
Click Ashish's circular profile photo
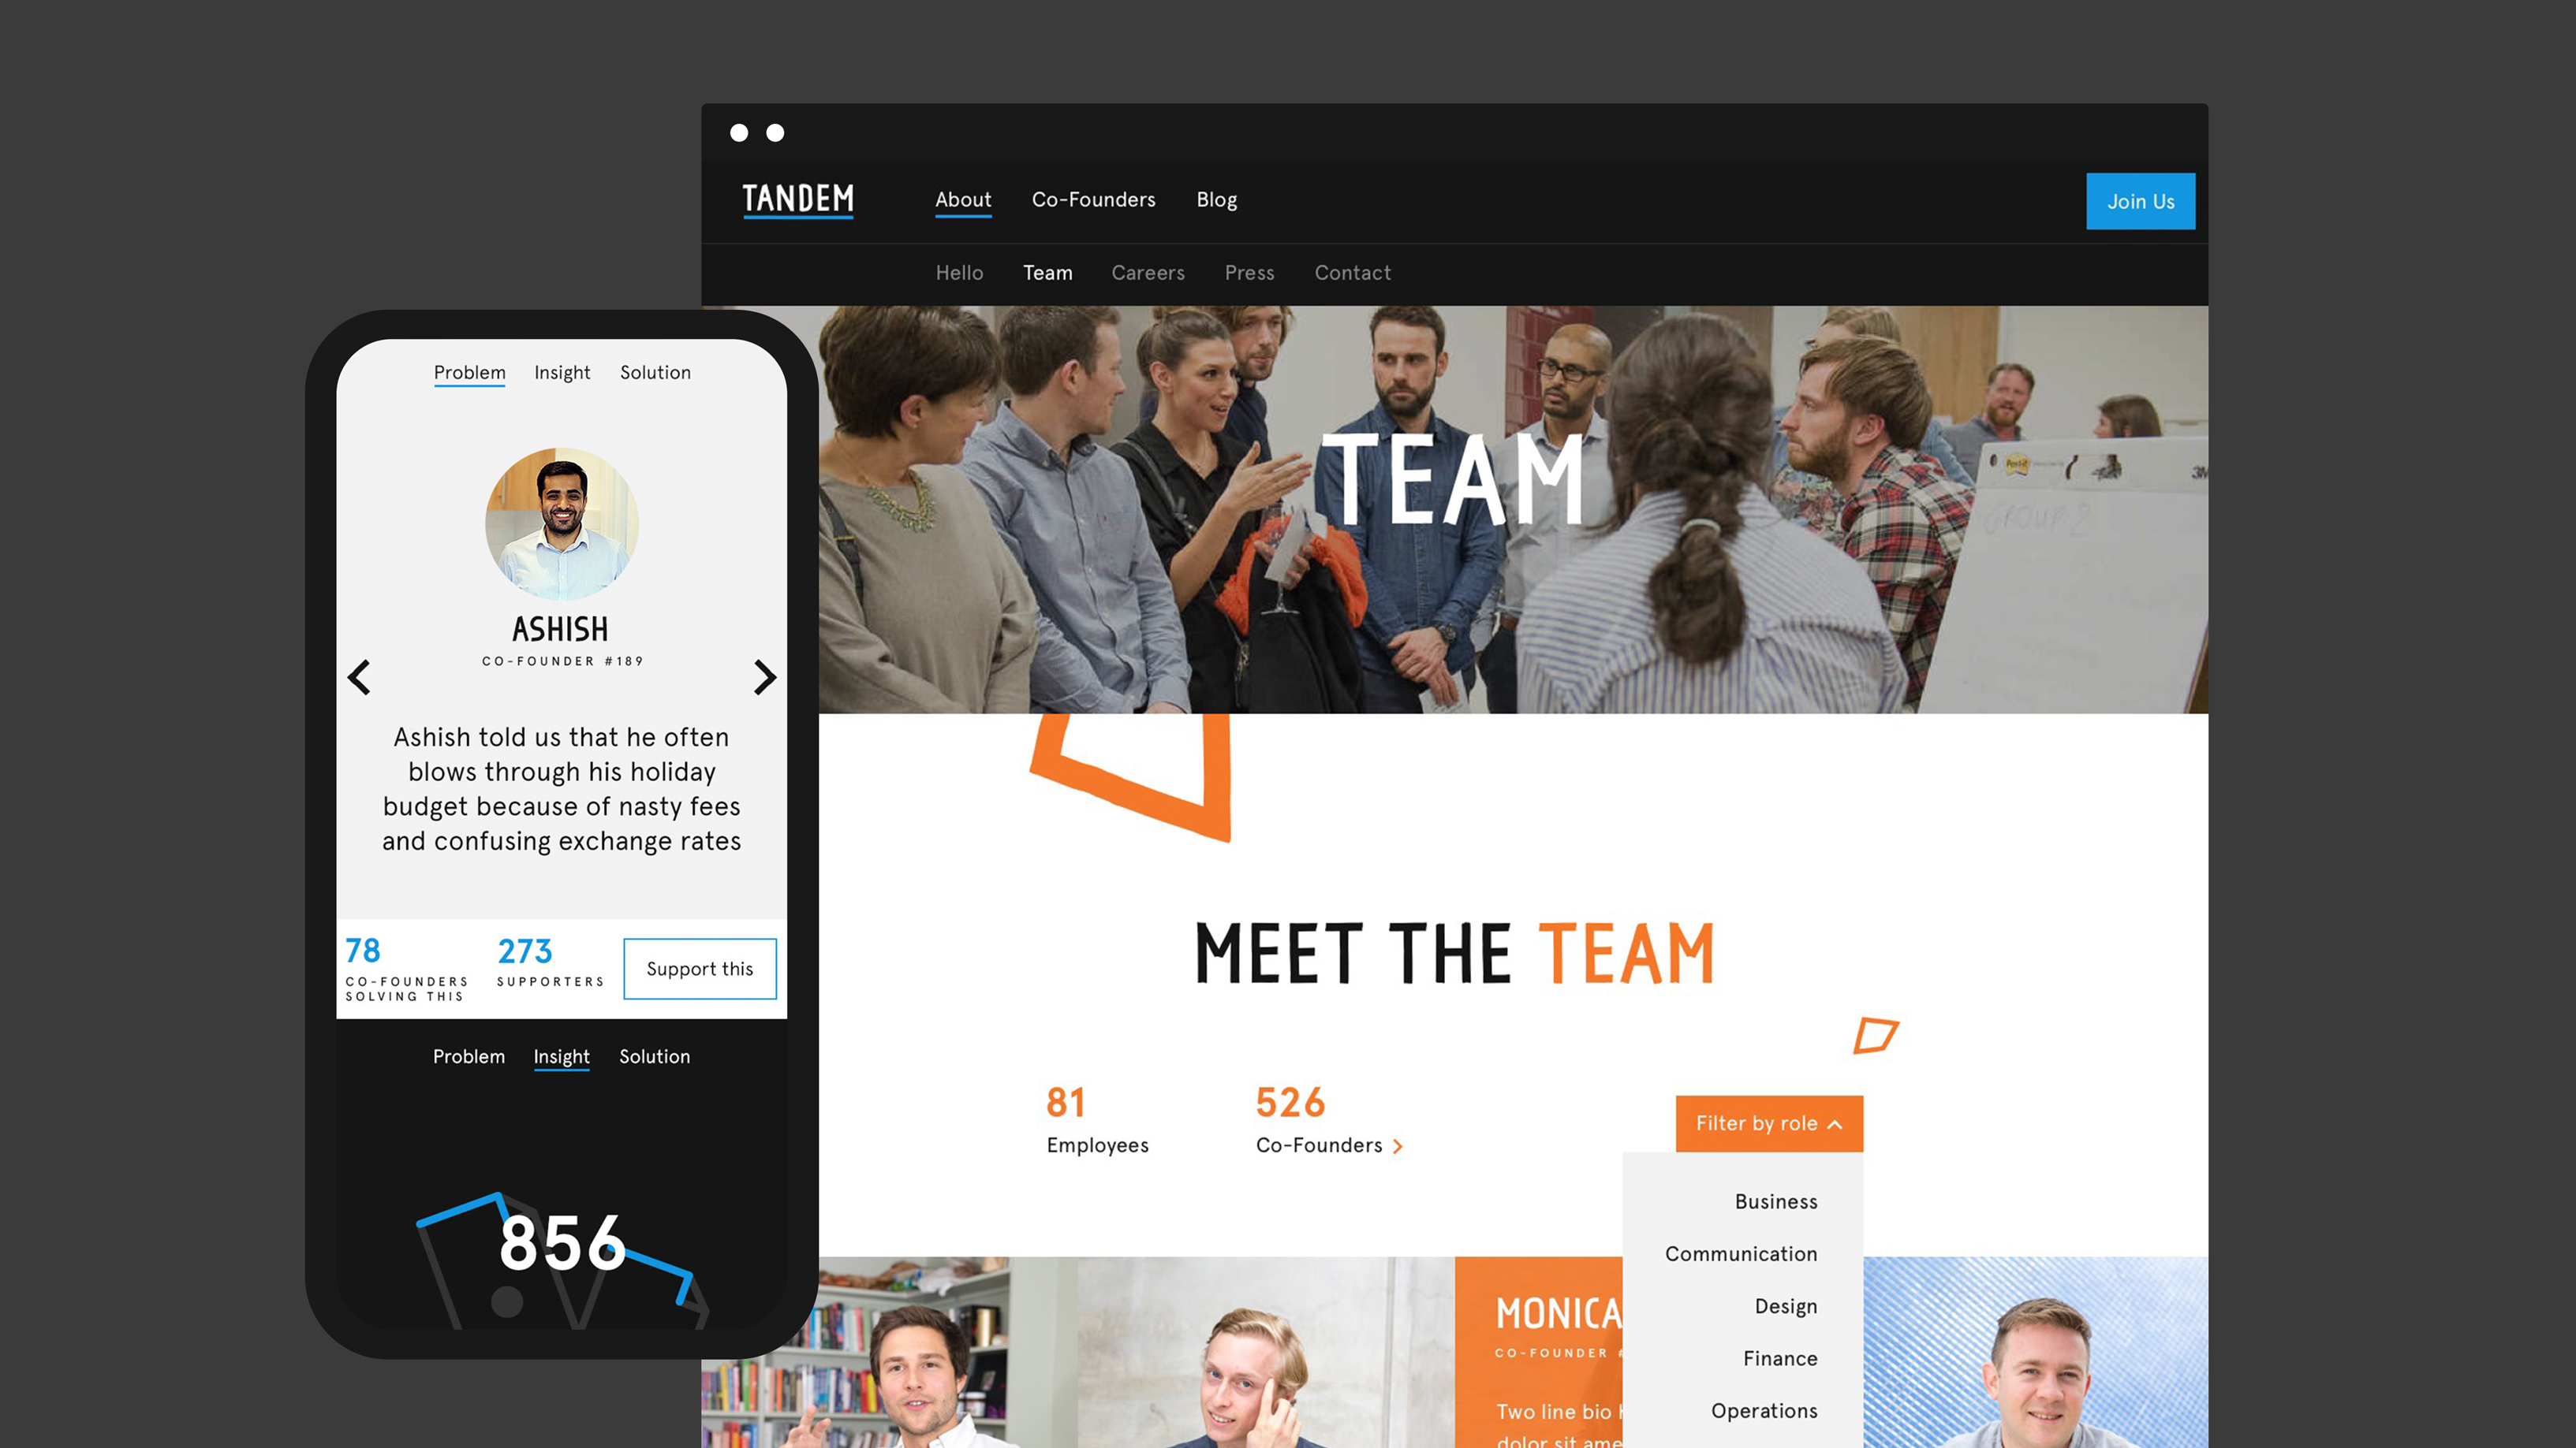[561, 523]
